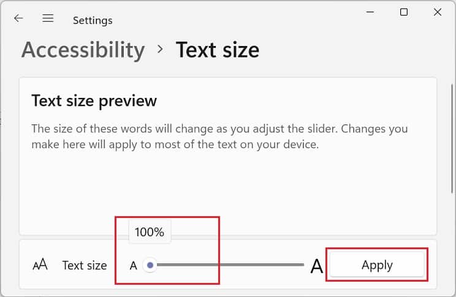456x297 pixels.
Task: Click the Text size row label
Action: click(x=85, y=265)
